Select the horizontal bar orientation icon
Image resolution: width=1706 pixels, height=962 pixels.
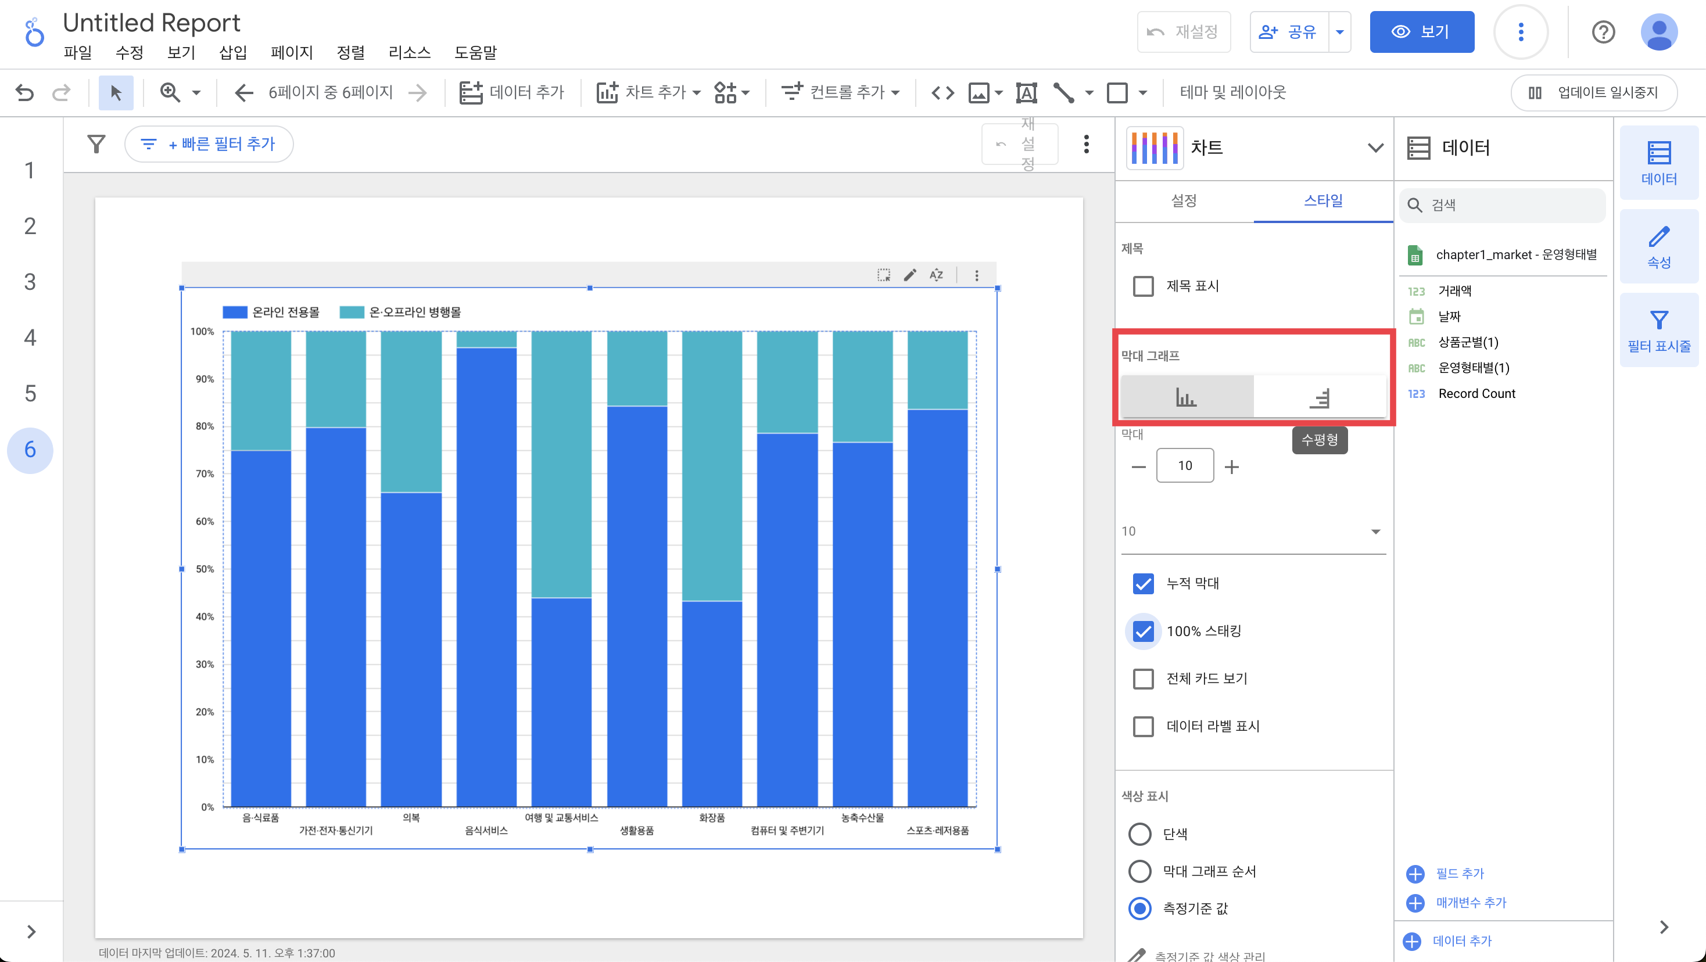[1319, 398]
